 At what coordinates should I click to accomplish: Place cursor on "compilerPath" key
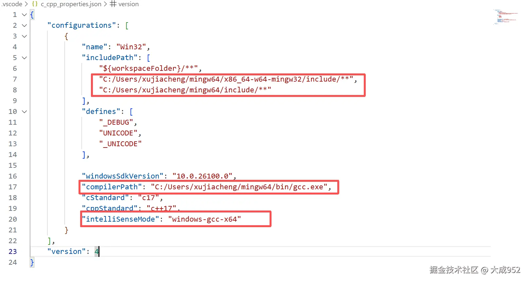click(x=112, y=187)
